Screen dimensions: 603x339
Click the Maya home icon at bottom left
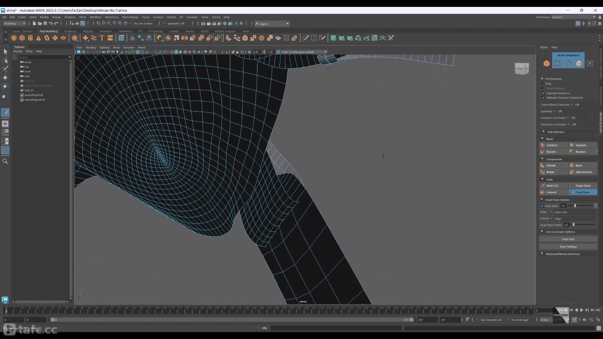tap(5, 300)
